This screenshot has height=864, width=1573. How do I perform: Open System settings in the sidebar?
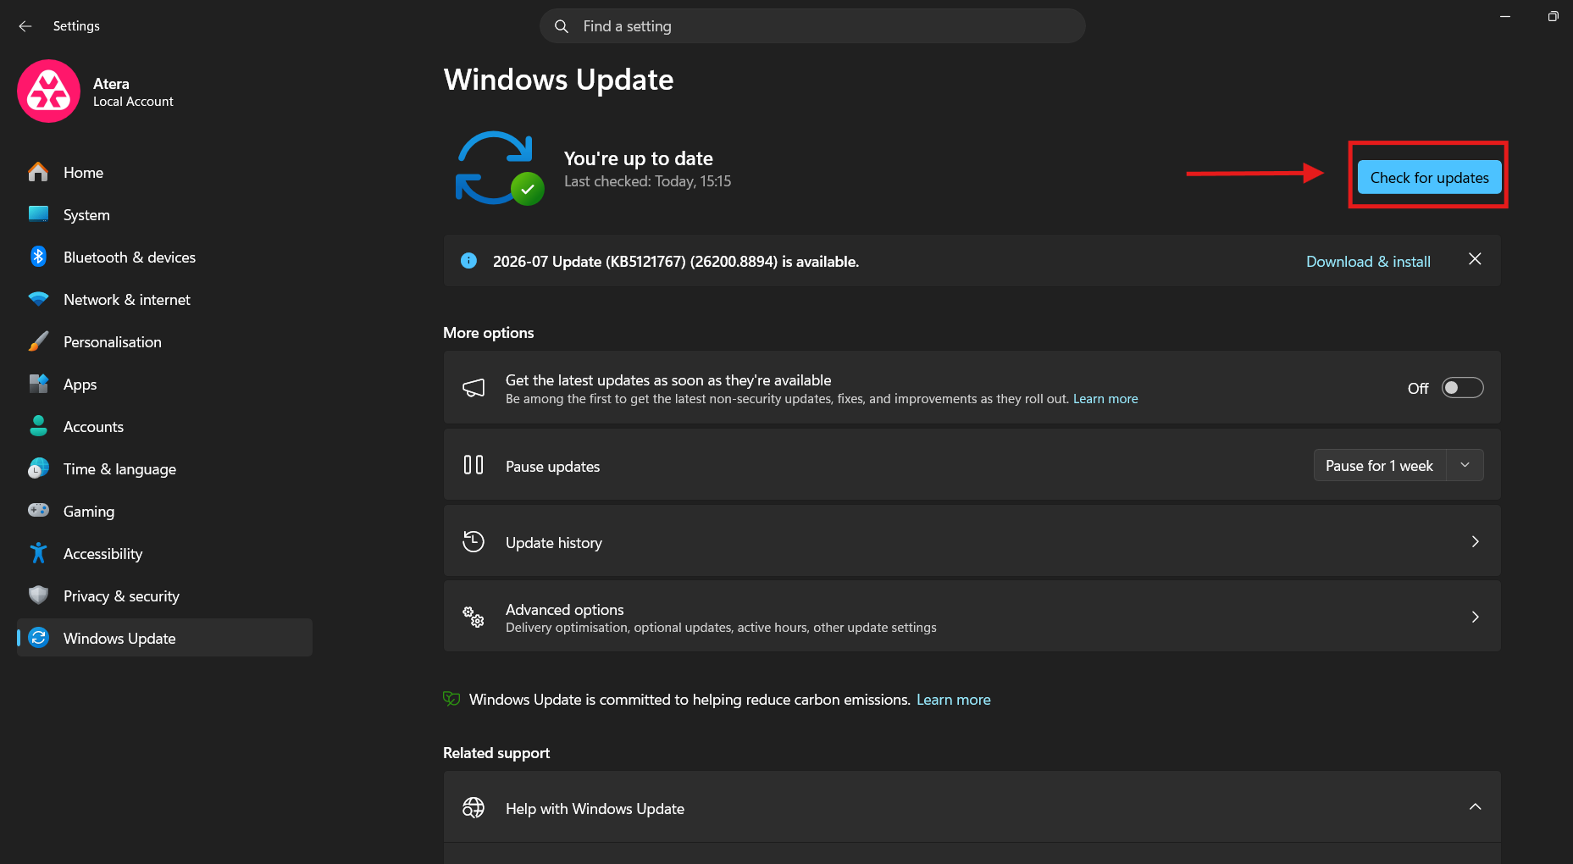point(164,214)
